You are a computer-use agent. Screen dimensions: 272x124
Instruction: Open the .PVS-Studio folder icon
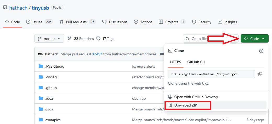tap(41, 66)
